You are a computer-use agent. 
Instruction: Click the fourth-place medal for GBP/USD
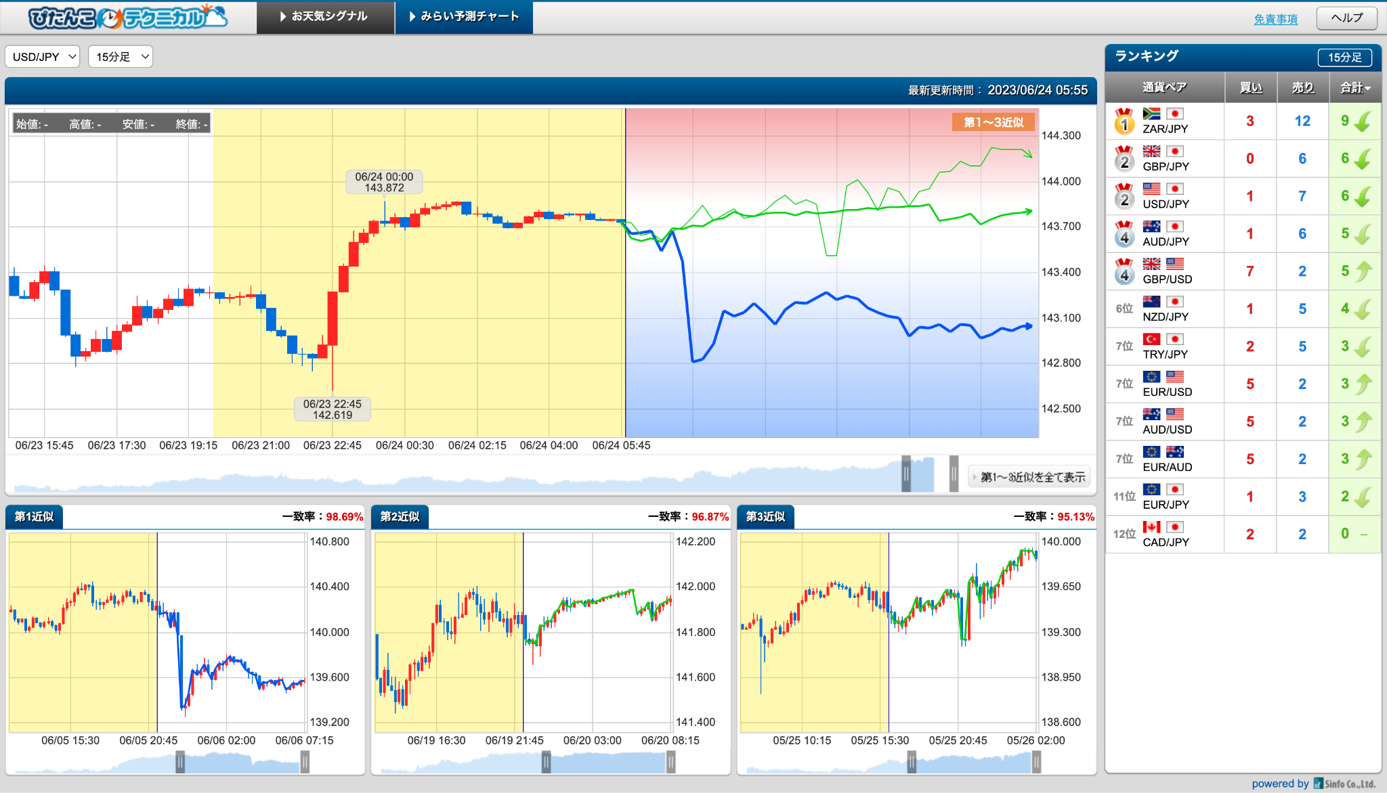(1124, 271)
